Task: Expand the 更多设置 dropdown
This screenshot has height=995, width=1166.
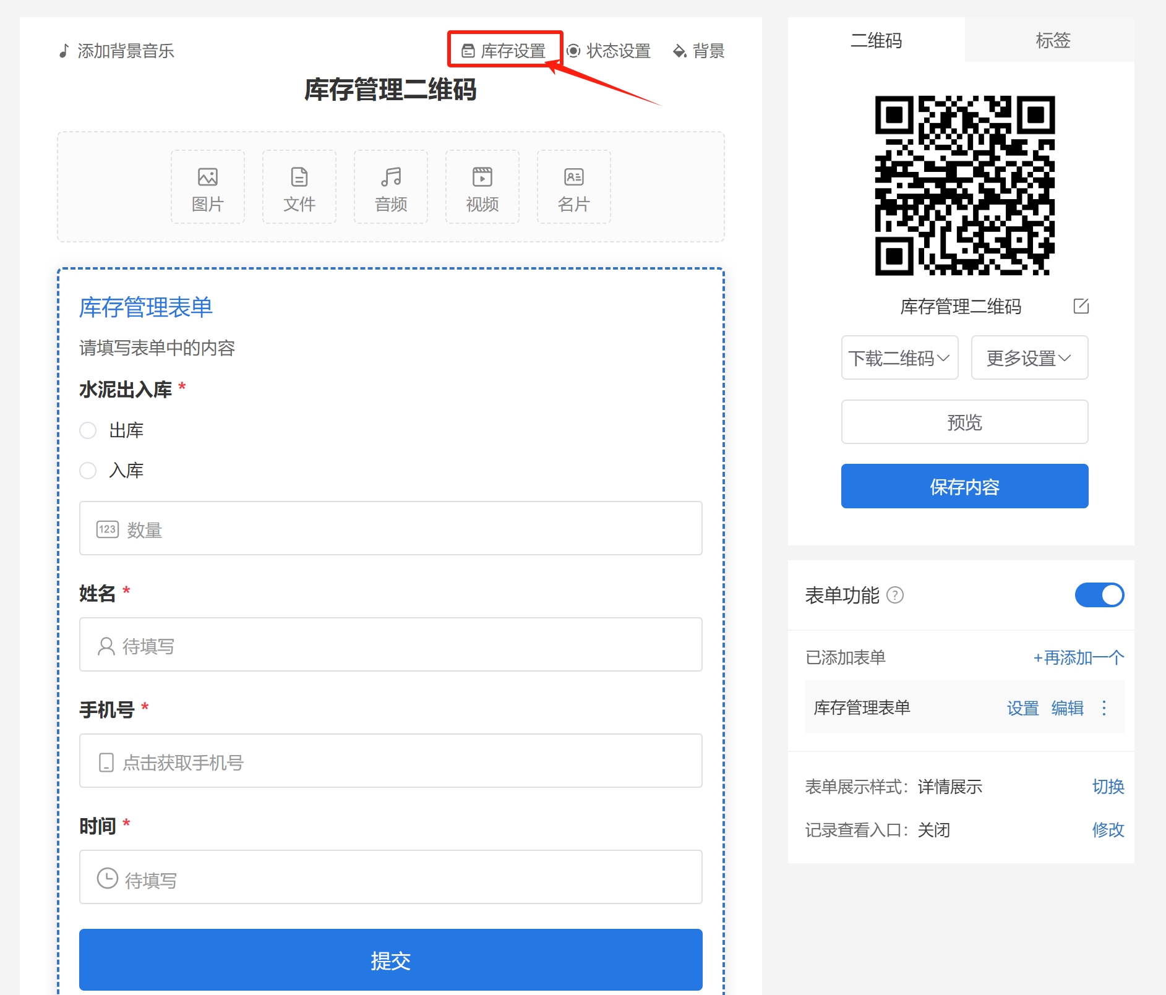Action: [1030, 358]
